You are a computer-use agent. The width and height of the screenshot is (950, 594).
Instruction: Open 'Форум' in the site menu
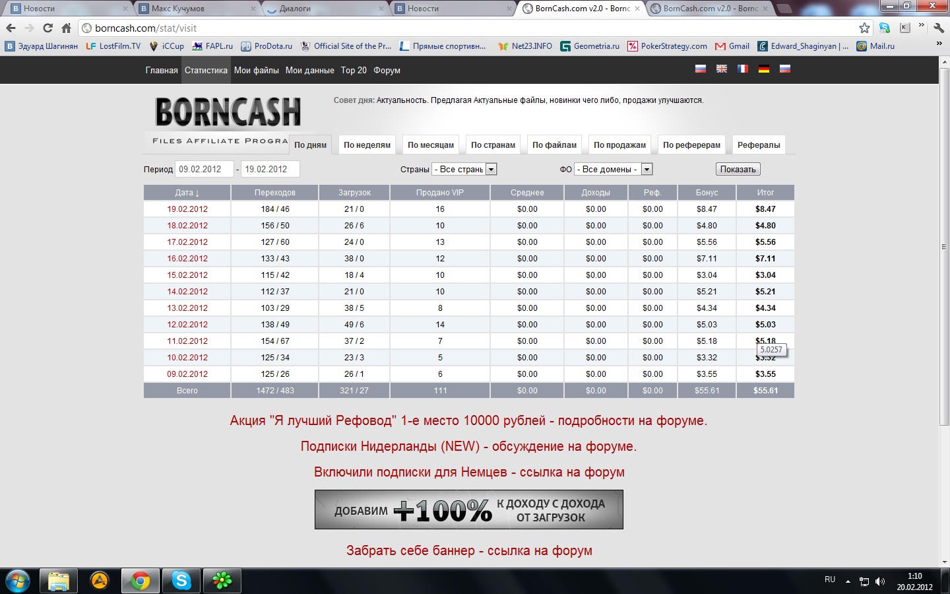coord(387,70)
